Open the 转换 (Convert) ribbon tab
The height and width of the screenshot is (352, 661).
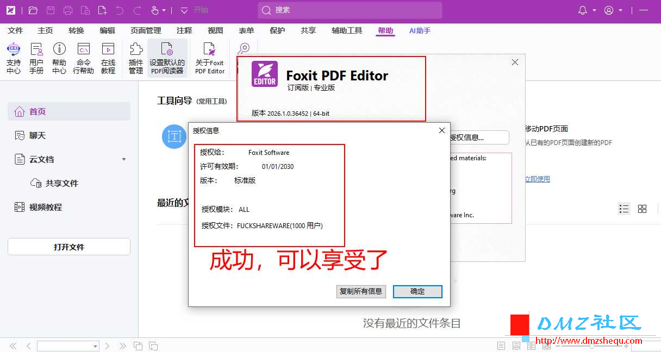[x=76, y=30]
